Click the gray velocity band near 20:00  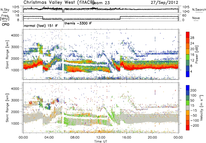(x=152, y=118)
